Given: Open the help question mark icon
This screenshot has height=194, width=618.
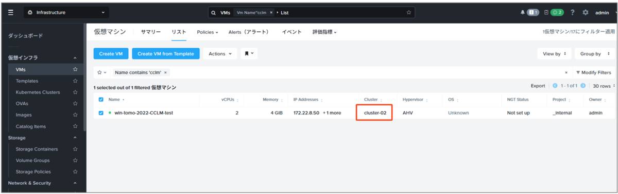Looking at the screenshot, I should click(x=573, y=12).
